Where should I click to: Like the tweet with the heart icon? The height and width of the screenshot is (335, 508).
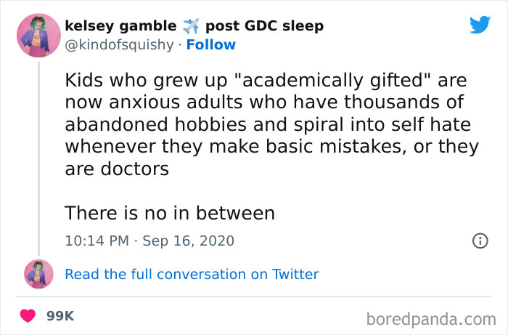[x=29, y=317]
